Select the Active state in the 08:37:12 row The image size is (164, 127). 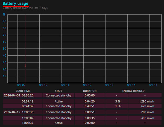coord(58,101)
